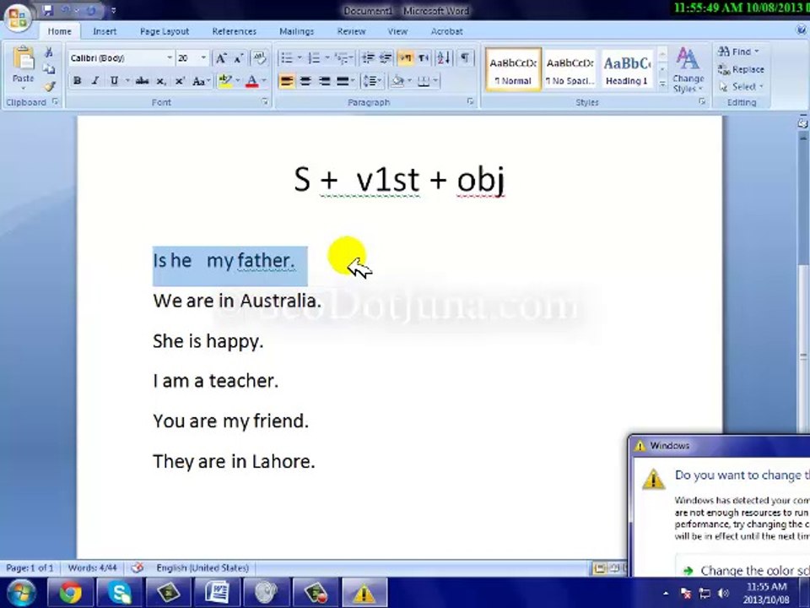Screen dimensions: 810x608
Task: Save document from Quick Access toolbar
Action: click(x=48, y=10)
